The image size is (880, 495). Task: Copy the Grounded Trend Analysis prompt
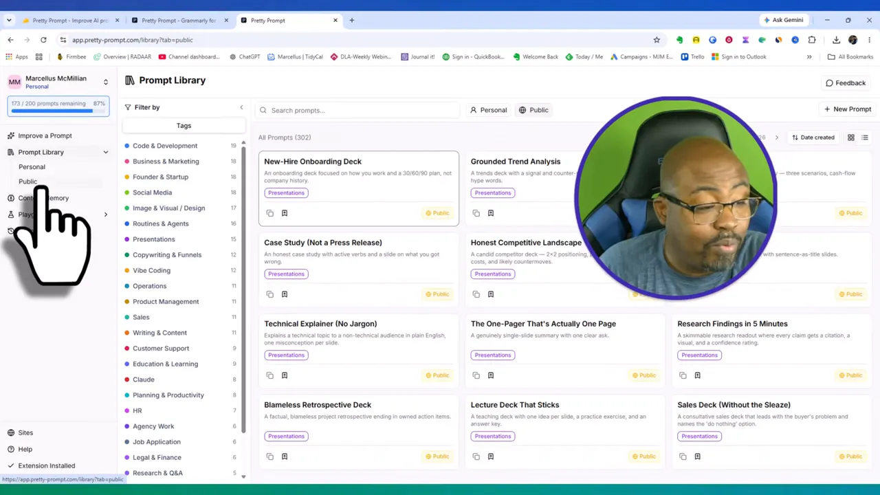(x=476, y=213)
